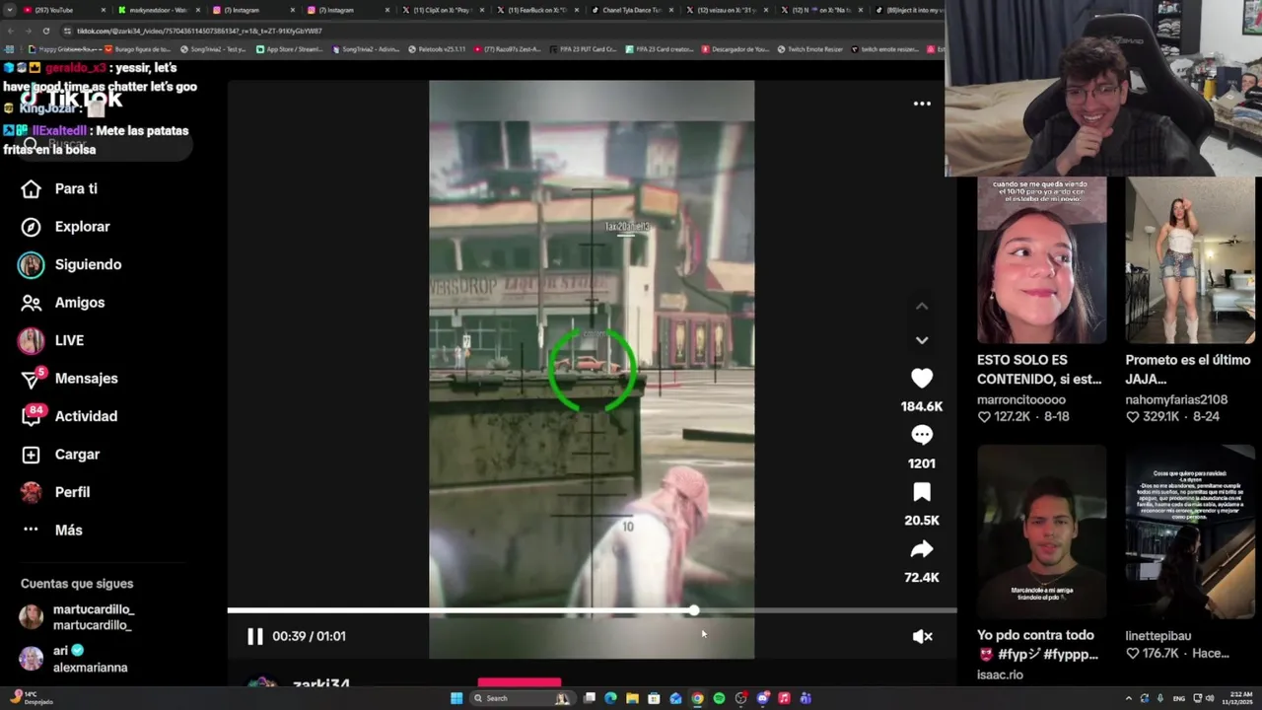Expand the Más options menu

coord(53,530)
